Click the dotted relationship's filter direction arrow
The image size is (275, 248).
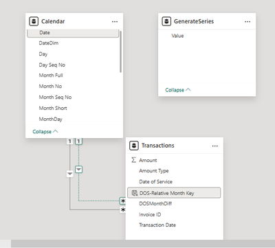click(x=78, y=170)
